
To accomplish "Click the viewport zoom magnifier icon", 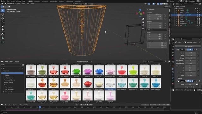I will coord(143,19).
